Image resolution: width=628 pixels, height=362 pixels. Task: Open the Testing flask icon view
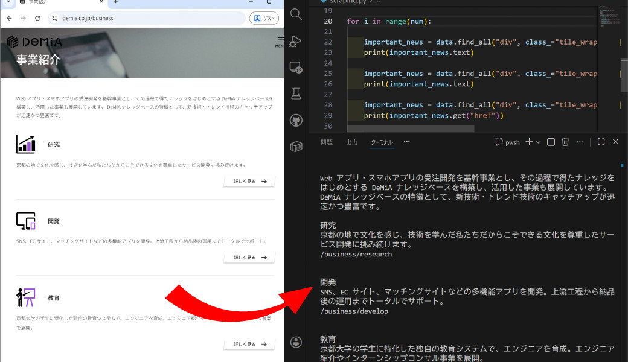tap(296, 94)
